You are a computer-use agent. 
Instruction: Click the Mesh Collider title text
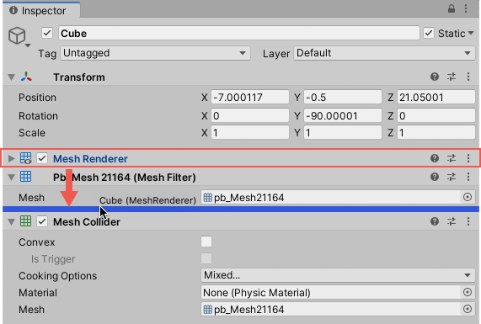point(87,221)
